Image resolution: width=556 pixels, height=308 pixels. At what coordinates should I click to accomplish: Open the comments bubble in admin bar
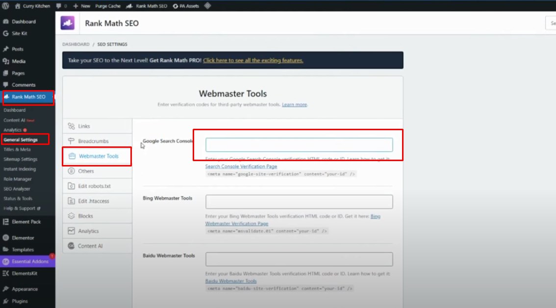click(x=58, y=6)
